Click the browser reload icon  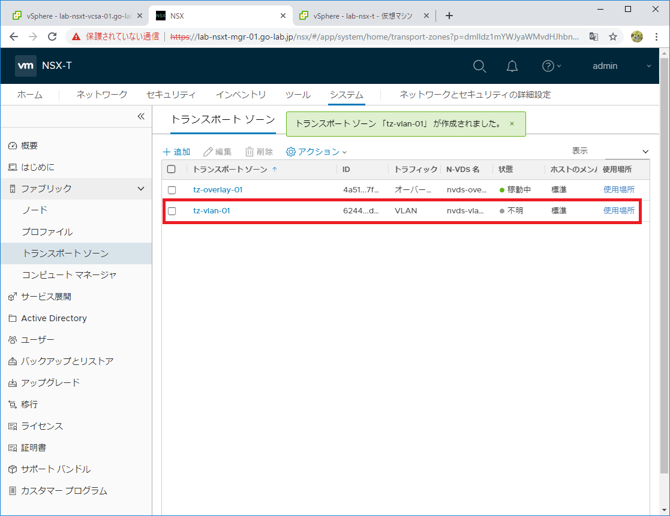[x=52, y=37]
